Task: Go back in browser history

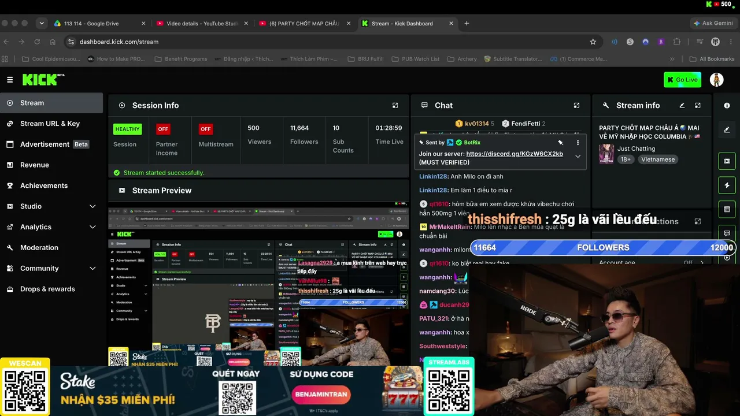Action: pos(6,42)
